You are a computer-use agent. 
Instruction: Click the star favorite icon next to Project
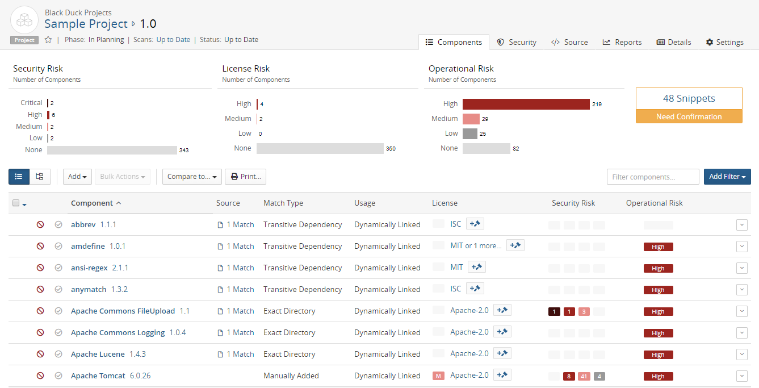click(48, 40)
